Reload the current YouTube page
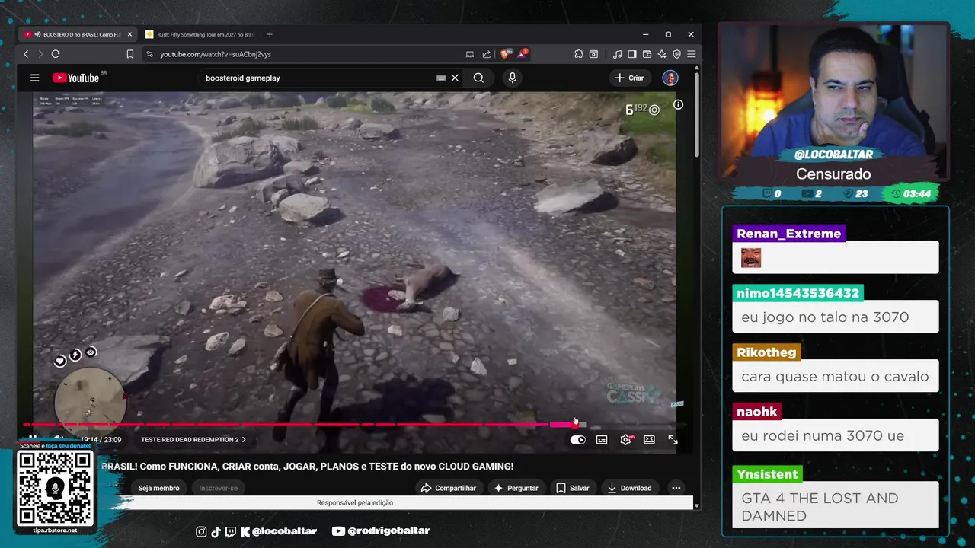Viewport: 975px width, 548px height. (x=56, y=54)
